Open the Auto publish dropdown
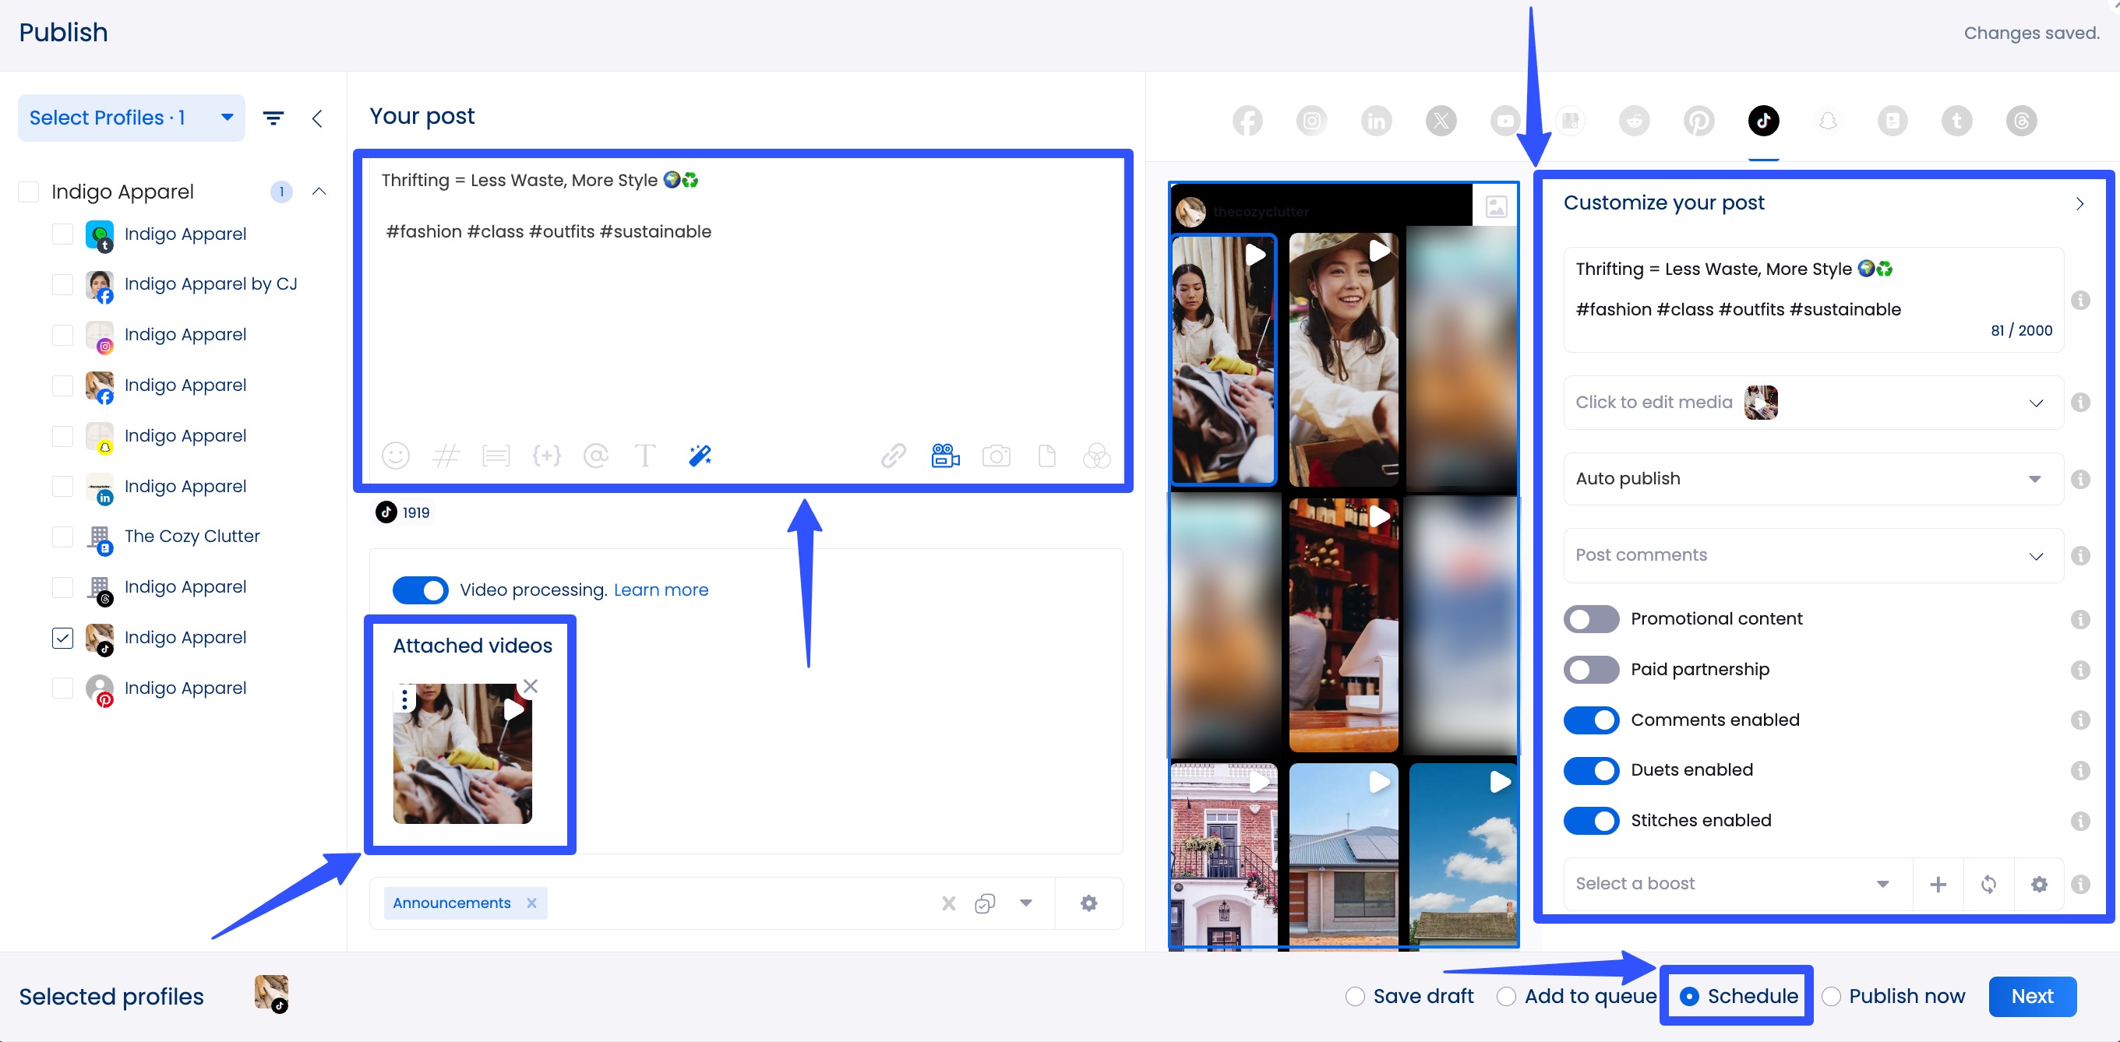 1812,479
